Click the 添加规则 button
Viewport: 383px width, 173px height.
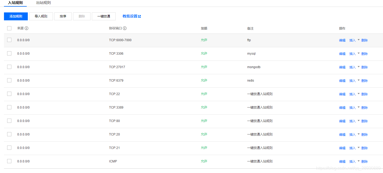click(x=16, y=16)
